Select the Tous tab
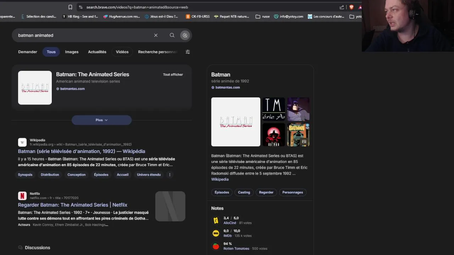 (51, 52)
